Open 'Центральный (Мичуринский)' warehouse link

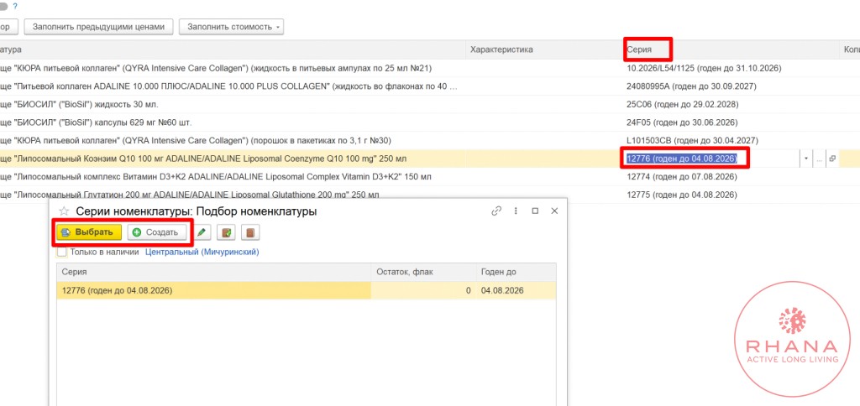tap(202, 252)
